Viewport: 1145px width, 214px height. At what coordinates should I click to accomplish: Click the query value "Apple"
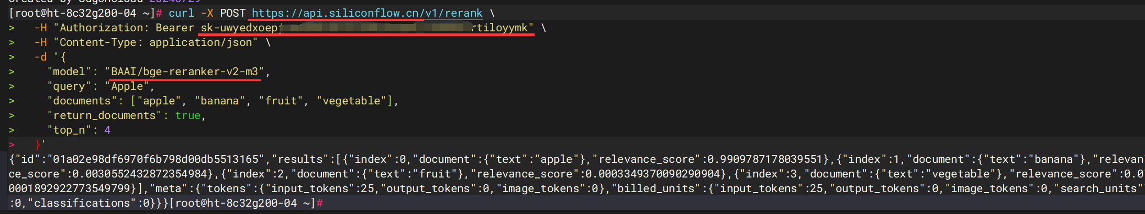127,86
